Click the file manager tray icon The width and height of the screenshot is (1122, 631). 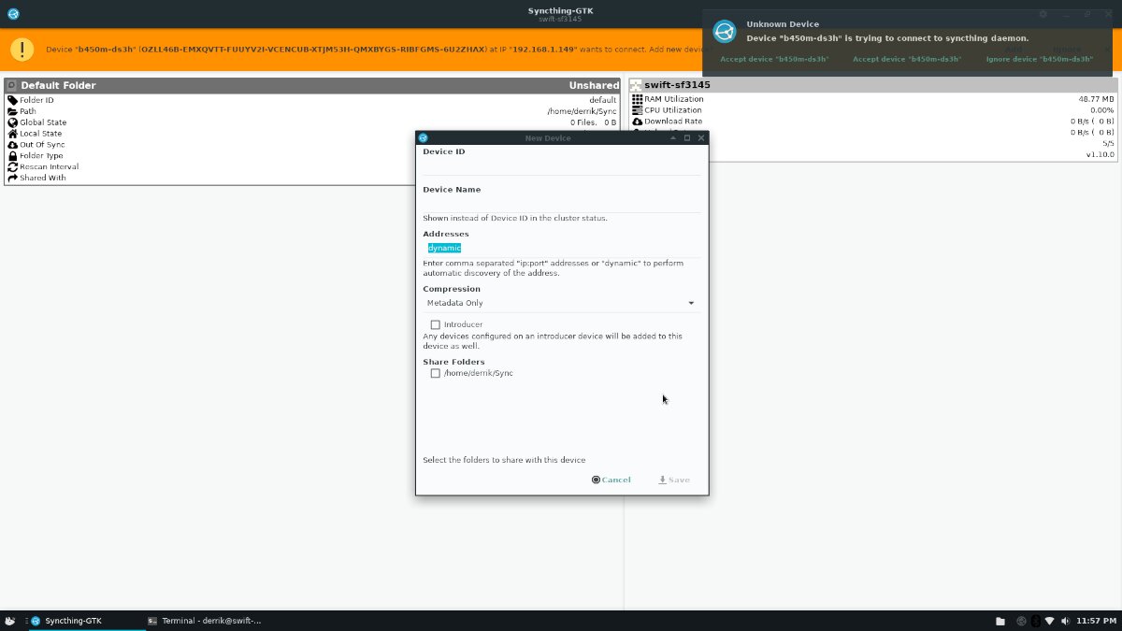point(1000,621)
